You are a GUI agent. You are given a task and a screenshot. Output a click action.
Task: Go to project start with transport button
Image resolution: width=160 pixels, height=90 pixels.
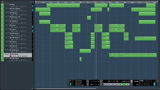point(104,84)
